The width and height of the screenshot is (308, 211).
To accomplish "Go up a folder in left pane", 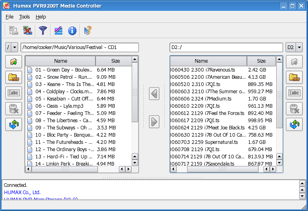I will (14, 62).
